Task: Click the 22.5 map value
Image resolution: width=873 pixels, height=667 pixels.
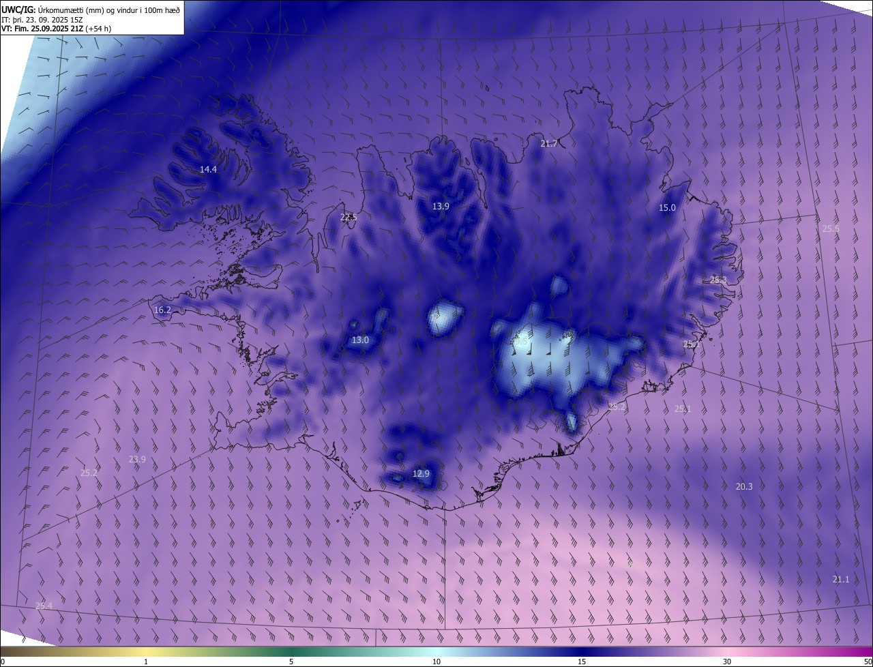Action: [348, 217]
